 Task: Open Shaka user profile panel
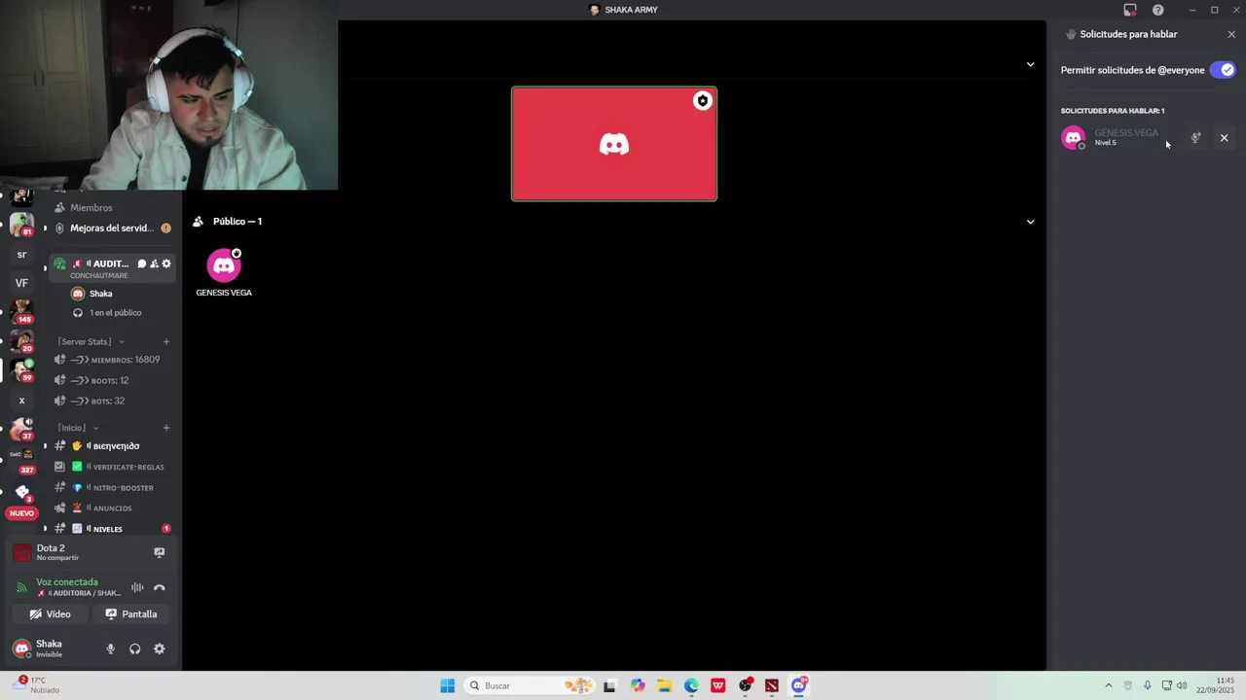coord(49,648)
